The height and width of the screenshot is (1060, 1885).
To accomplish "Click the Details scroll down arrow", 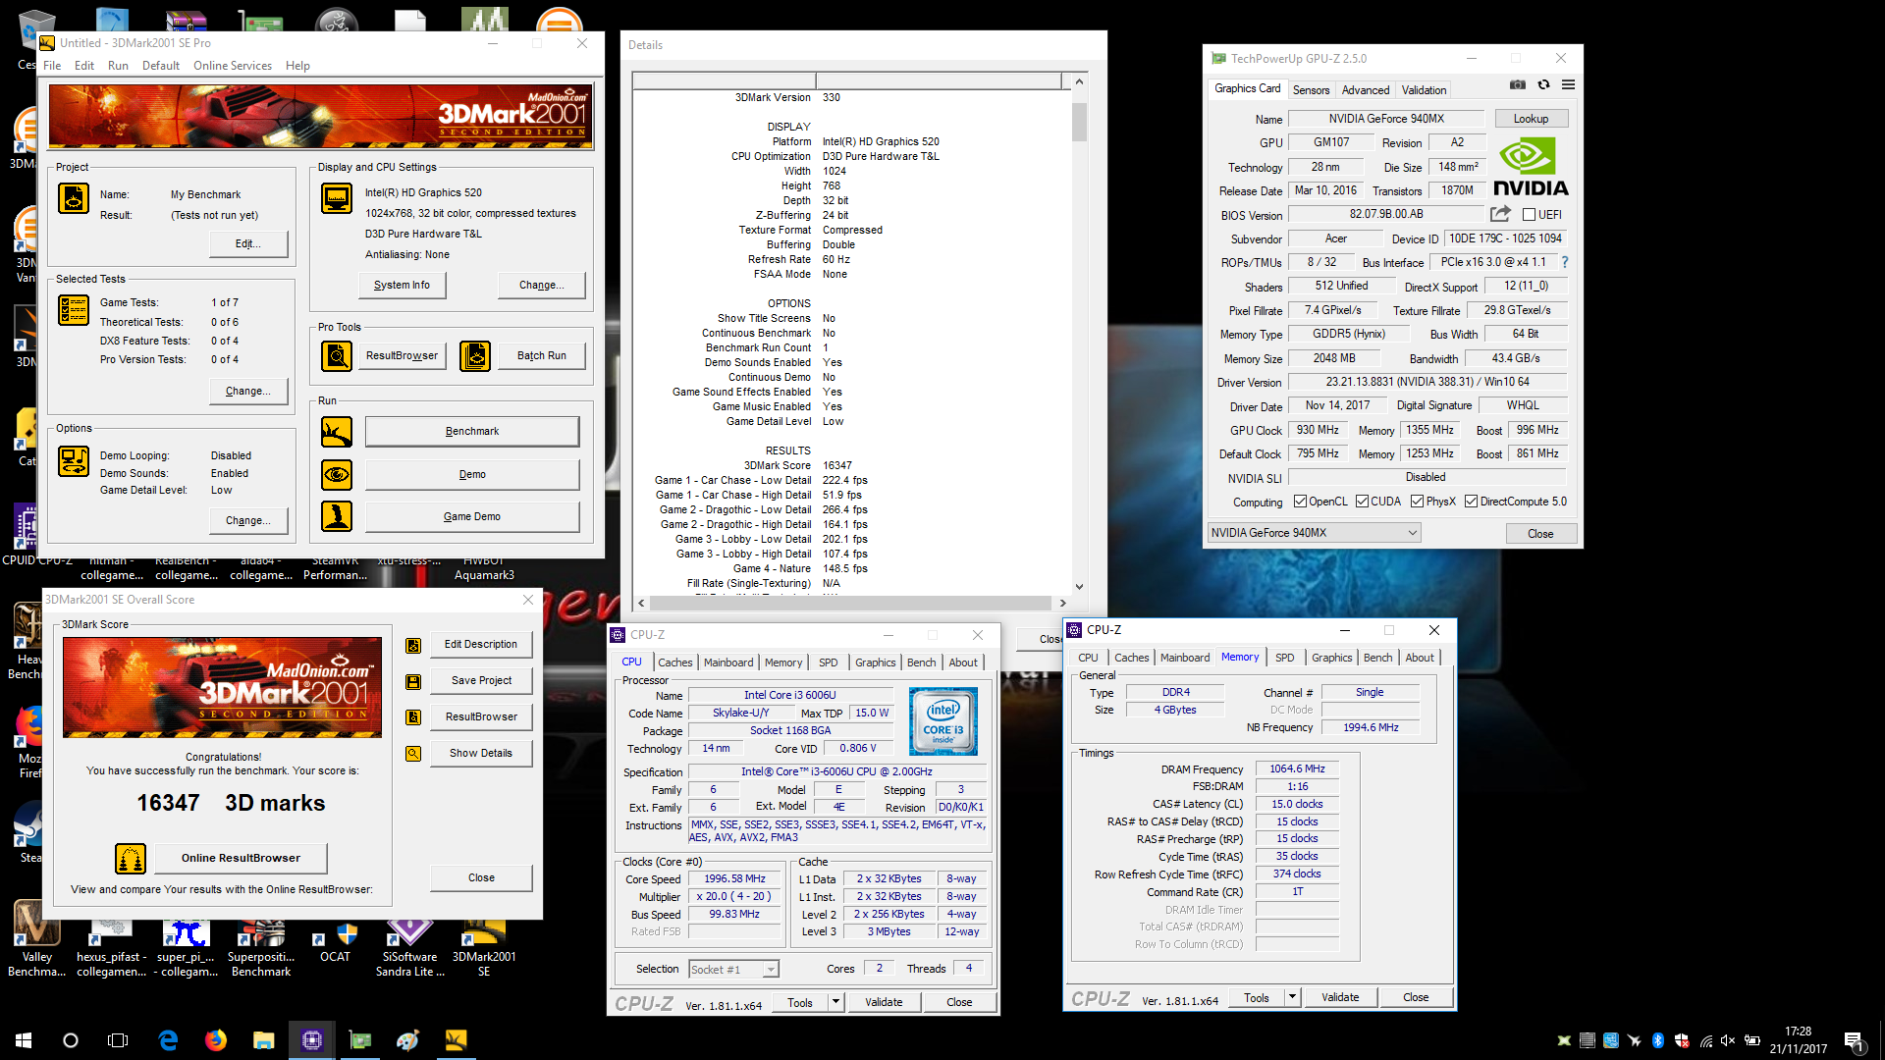I will click(x=1079, y=587).
